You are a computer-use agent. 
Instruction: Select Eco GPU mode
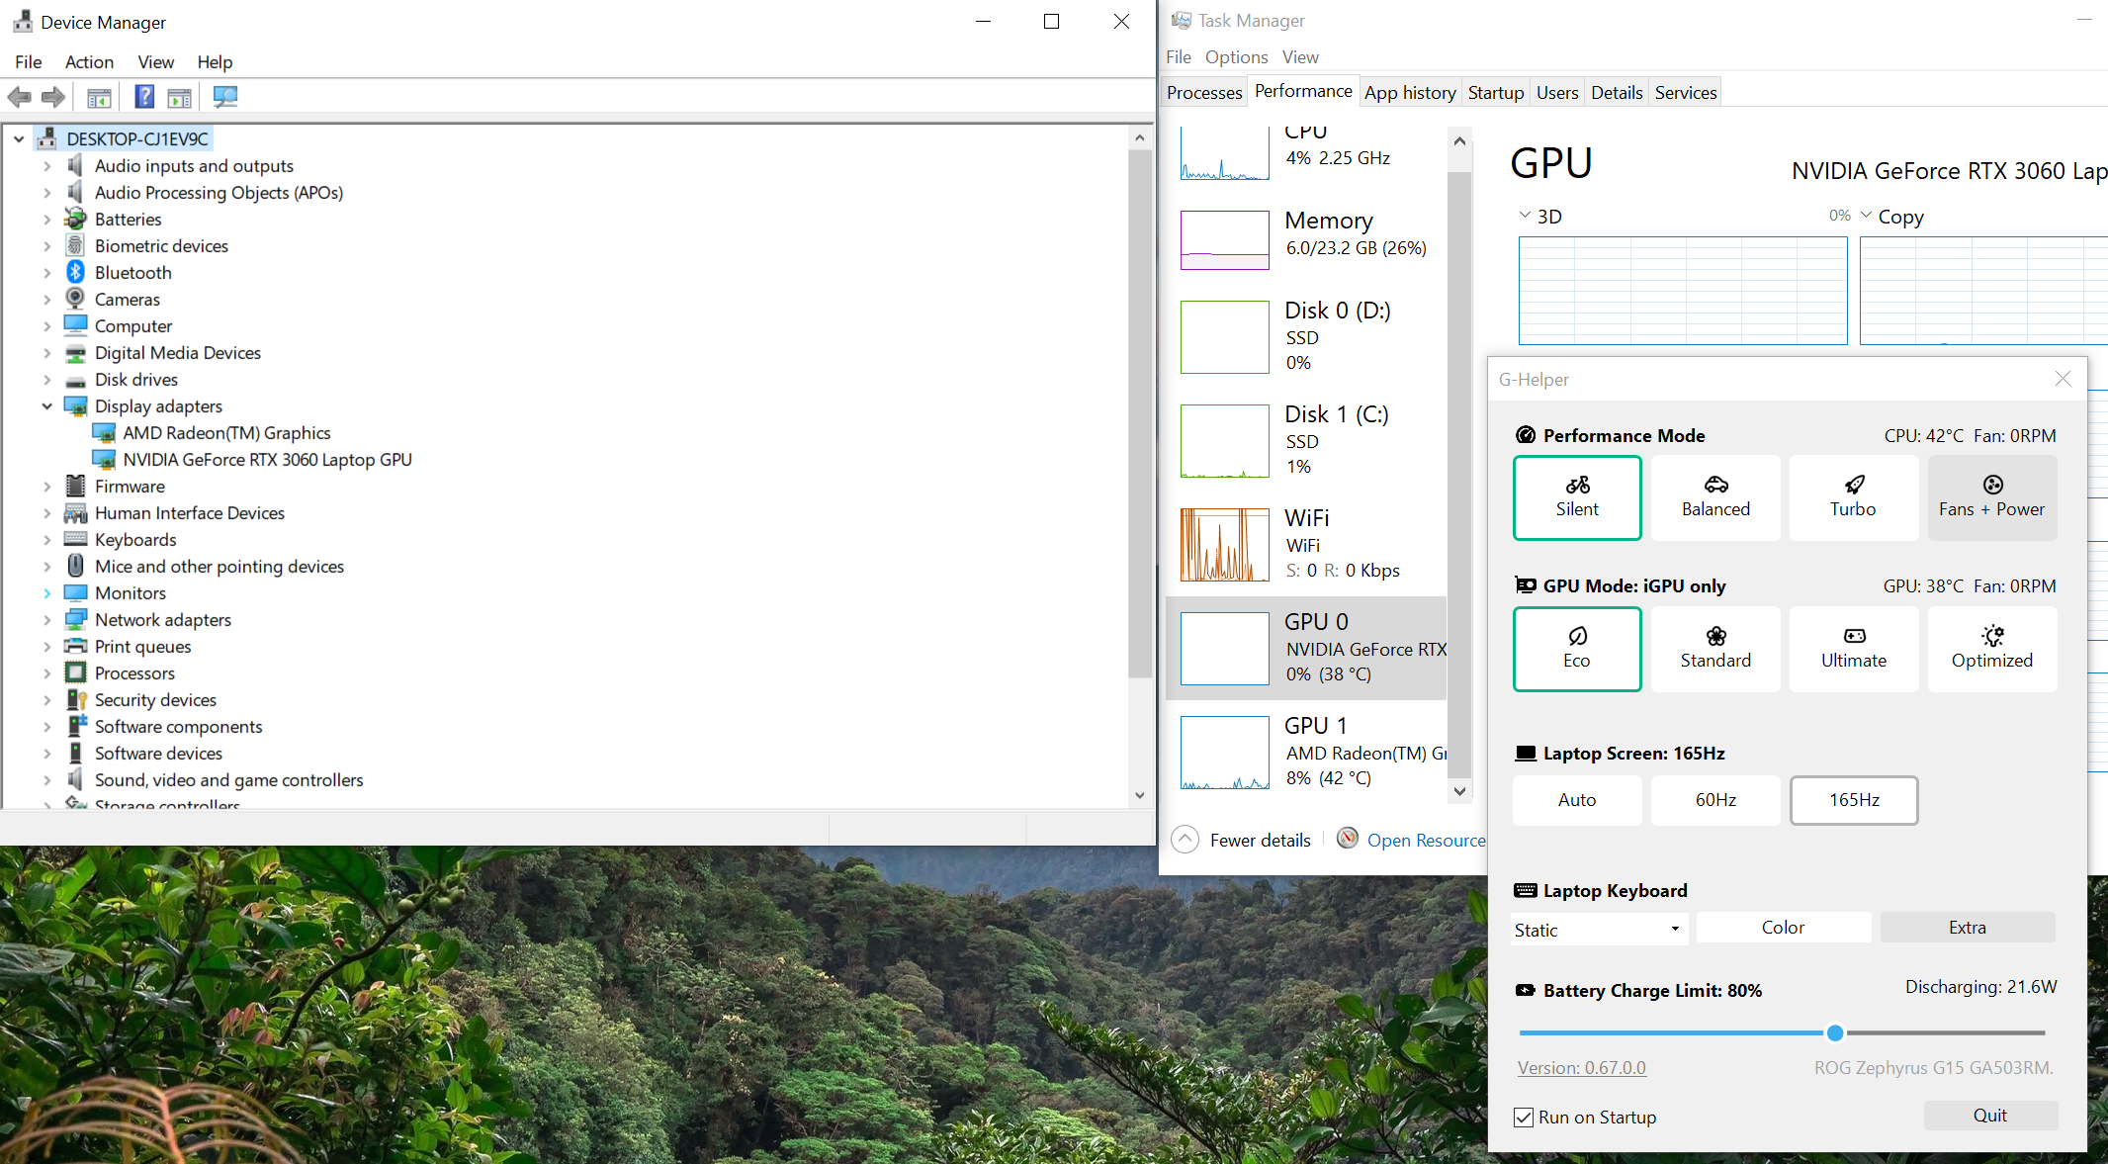coord(1577,649)
